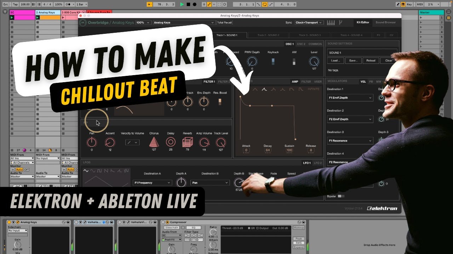Toggle the MIDI map mode button
453x254 pixels.
[421, 4]
